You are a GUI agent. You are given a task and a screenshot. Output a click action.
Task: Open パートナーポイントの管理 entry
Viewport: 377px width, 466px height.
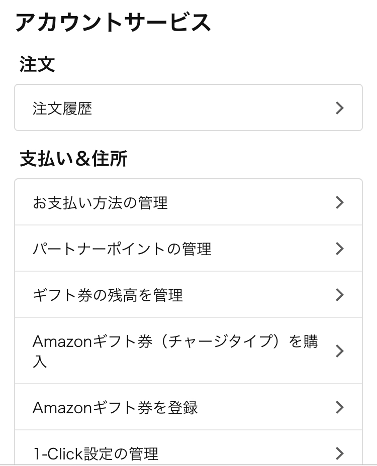(x=189, y=248)
